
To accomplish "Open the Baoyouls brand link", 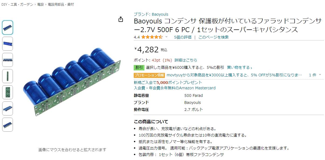I will [x=151, y=14].
